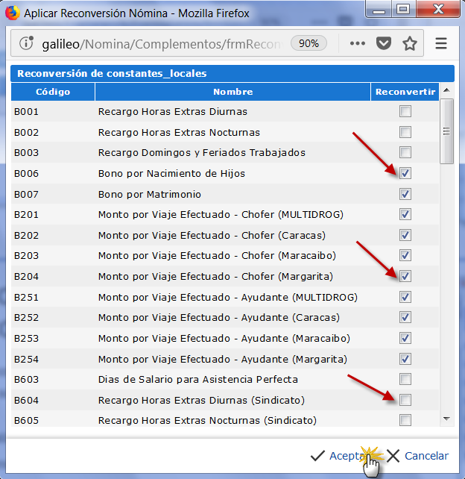The height and width of the screenshot is (479, 465).
Task: Maximize the Firefox window
Action: coord(403,10)
